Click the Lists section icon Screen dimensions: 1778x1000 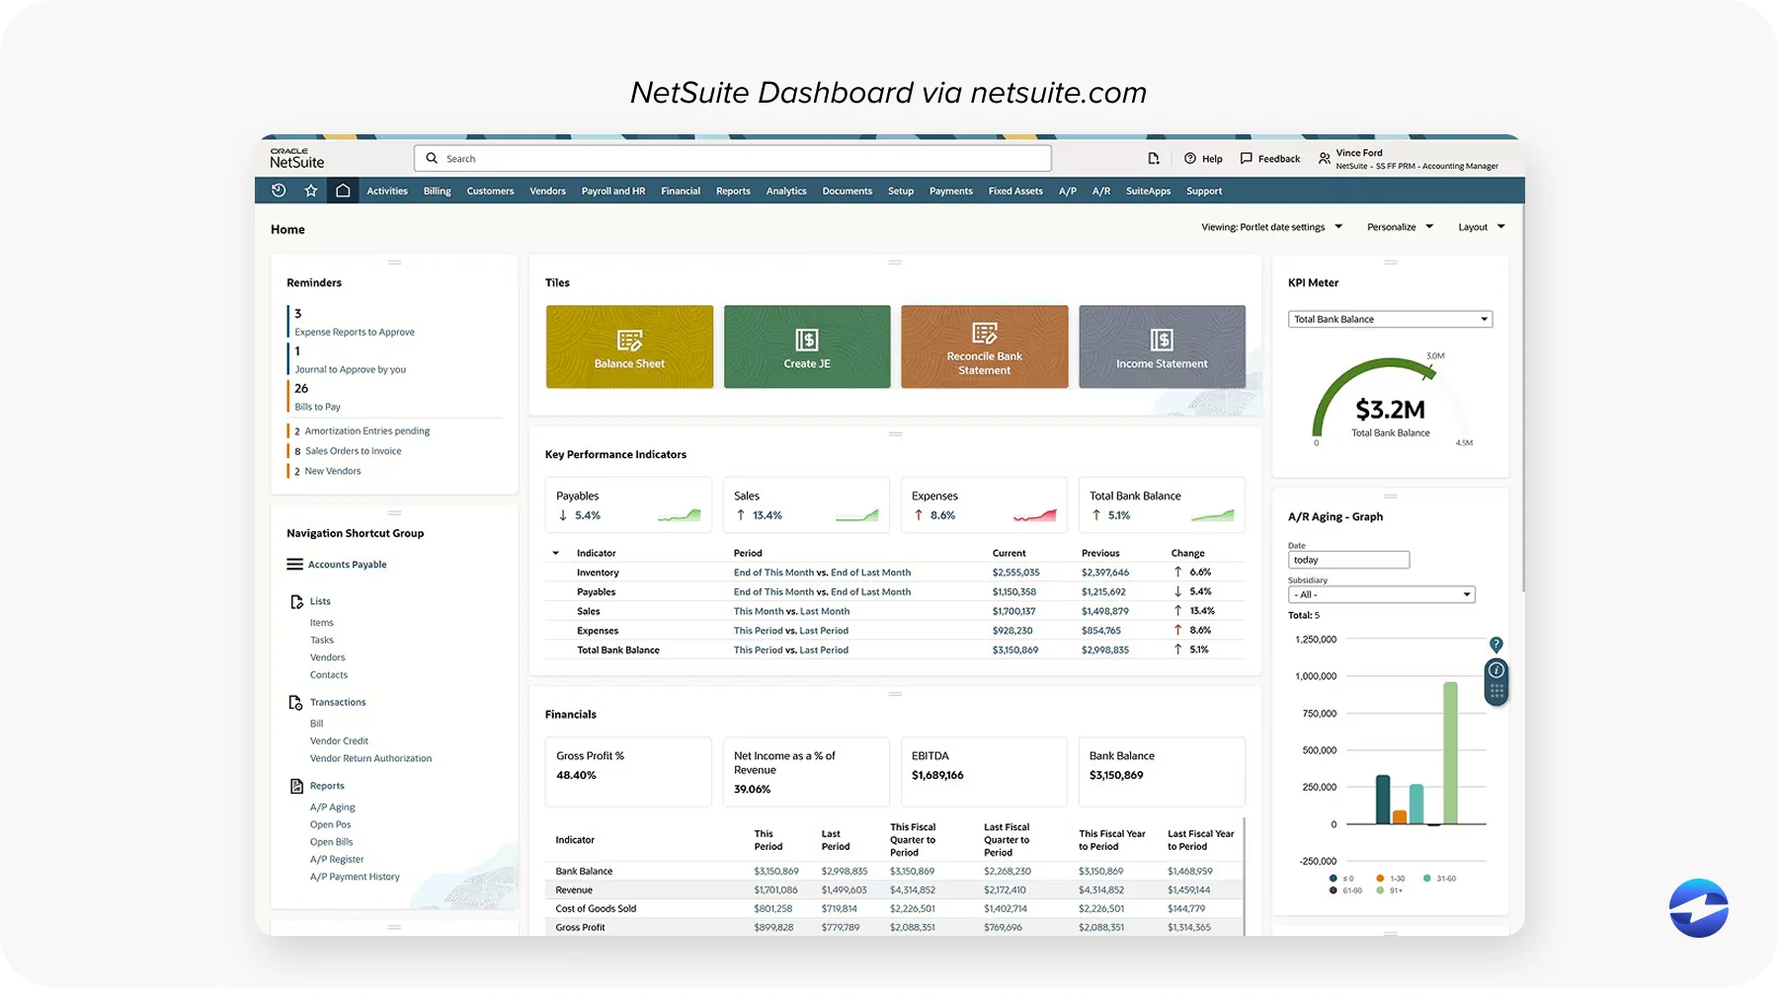(296, 601)
